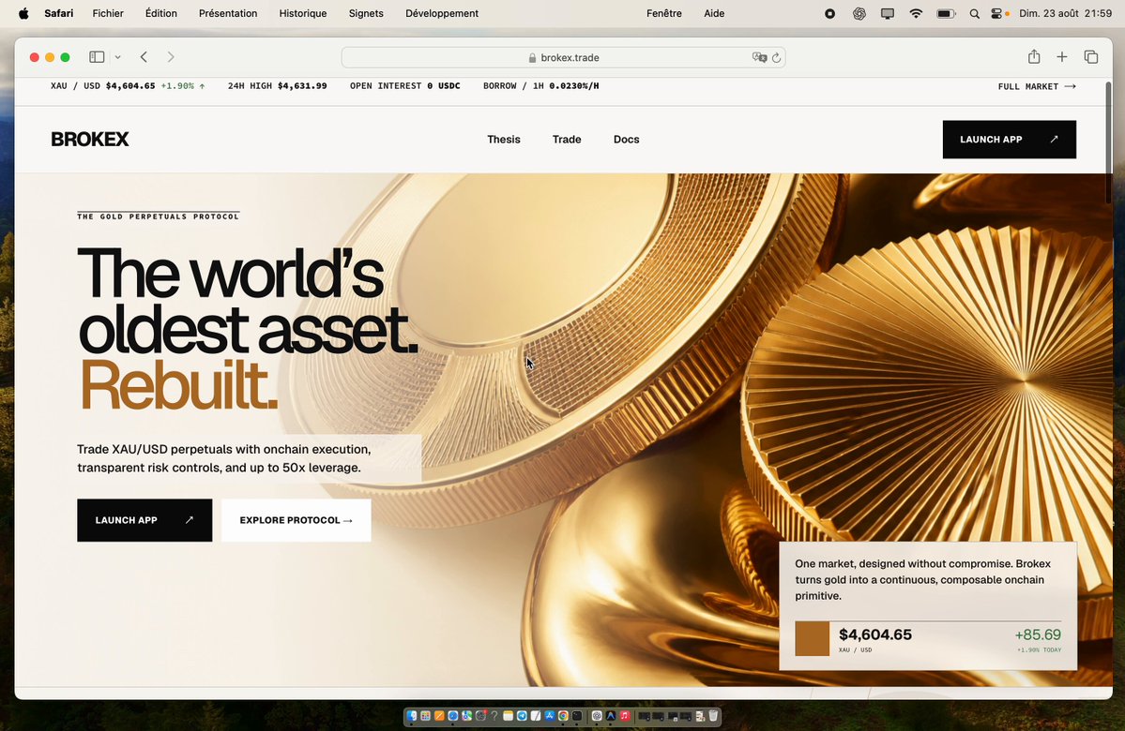Open the Trash in the Dock

tap(713, 716)
